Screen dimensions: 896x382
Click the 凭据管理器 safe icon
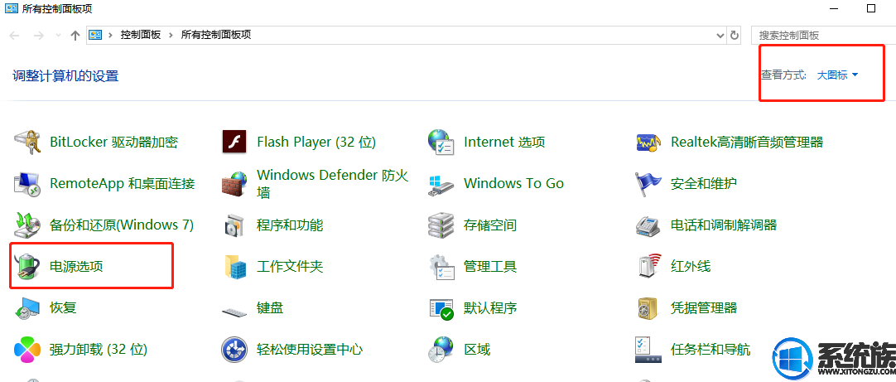(648, 308)
